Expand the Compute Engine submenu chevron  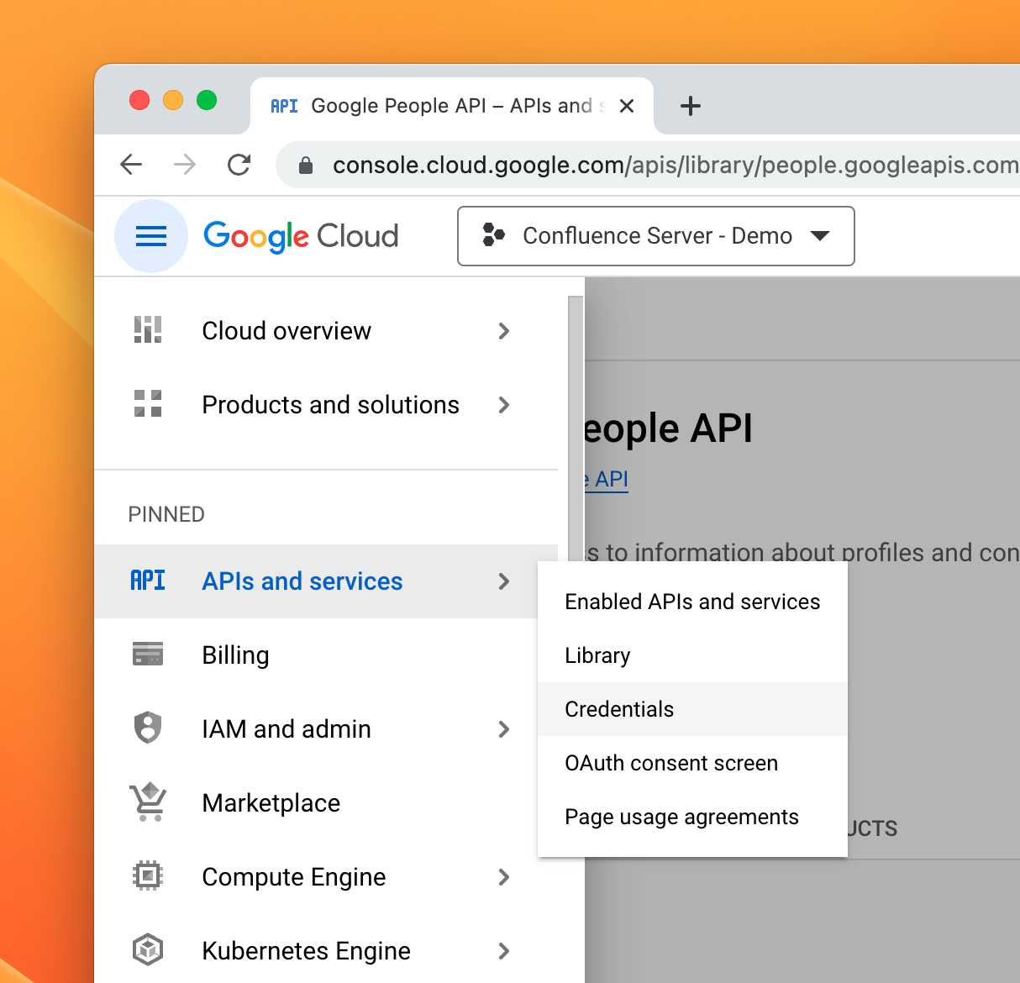504,877
